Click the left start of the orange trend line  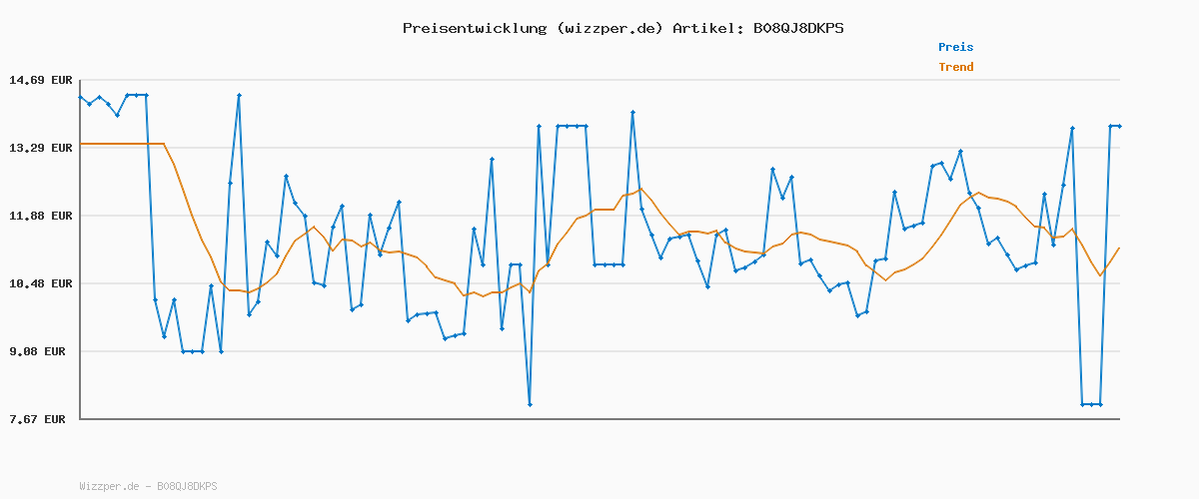(80, 144)
